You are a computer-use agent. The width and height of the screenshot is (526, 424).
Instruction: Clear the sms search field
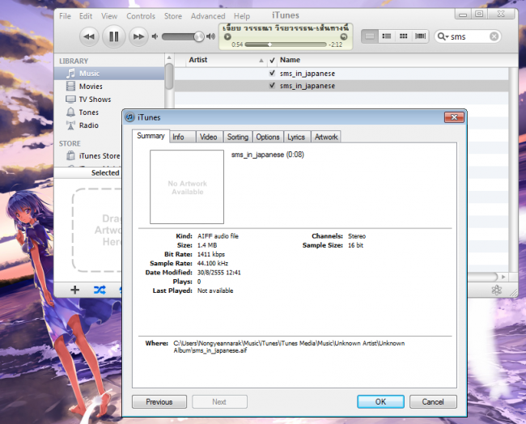494,36
